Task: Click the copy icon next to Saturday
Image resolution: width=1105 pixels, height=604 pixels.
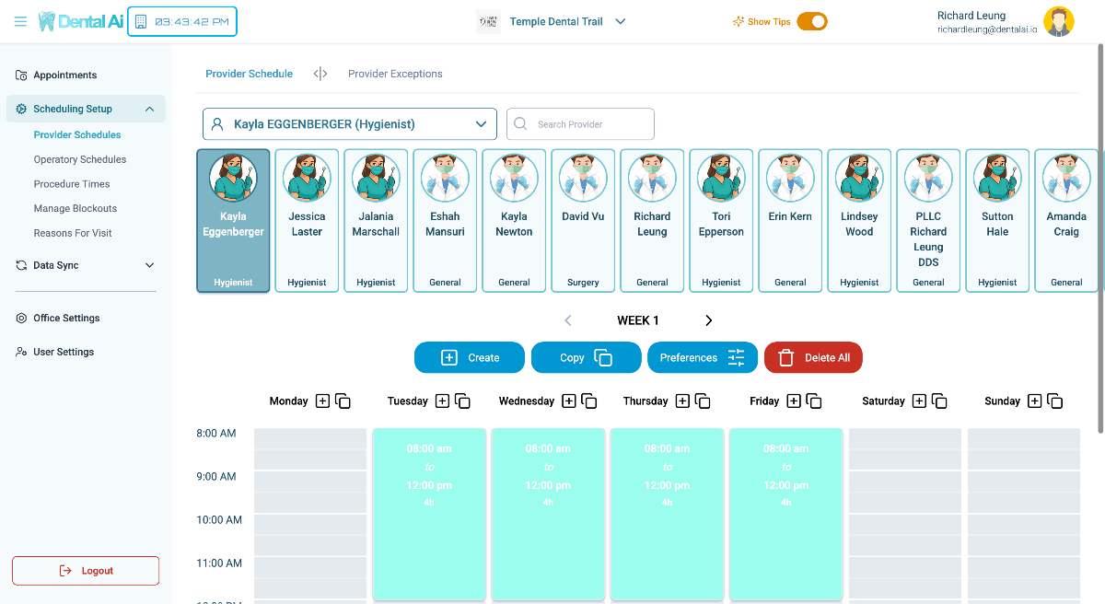Action: click(x=939, y=401)
